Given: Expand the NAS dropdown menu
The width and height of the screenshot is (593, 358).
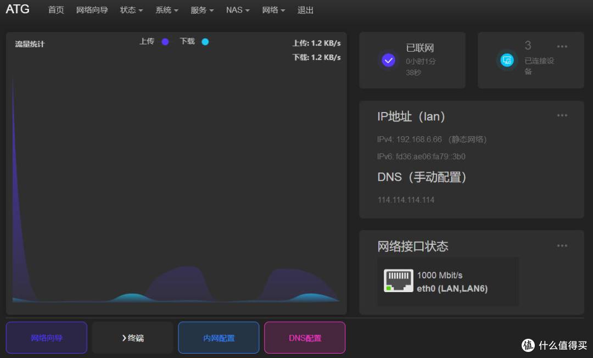Looking at the screenshot, I should [238, 10].
